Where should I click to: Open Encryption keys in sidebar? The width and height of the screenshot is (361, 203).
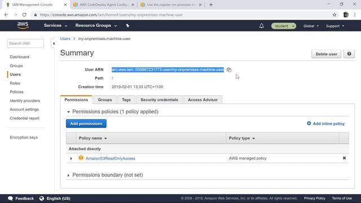coord(24,137)
